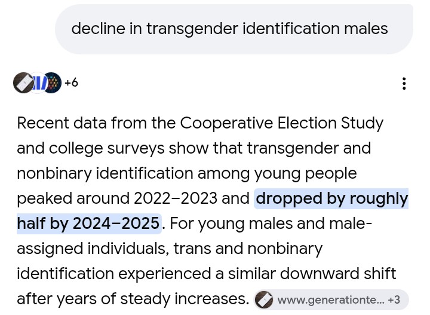This screenshot has height=315, width=430.
Task: Click the search query bubble to edit it
Action: tap(234, 29)
